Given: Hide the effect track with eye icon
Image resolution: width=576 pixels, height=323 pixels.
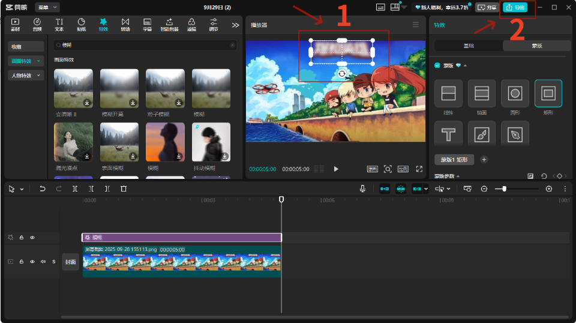Looking at the screenshot, I should (32, 238).
